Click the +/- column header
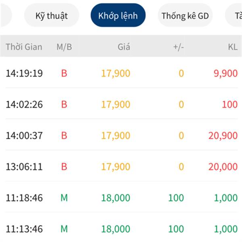Screen dimensions: 242x242 click(x=179, y=47)
